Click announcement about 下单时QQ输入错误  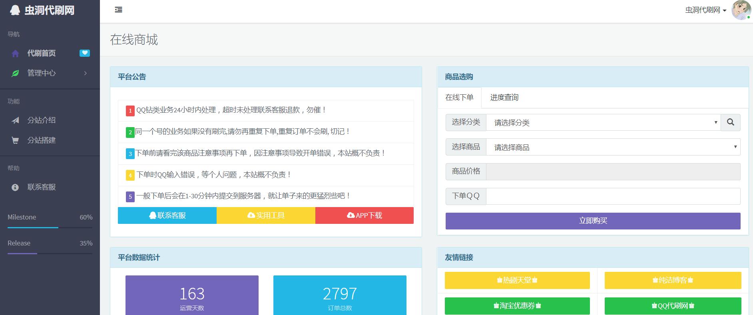[x=214, y=175]
